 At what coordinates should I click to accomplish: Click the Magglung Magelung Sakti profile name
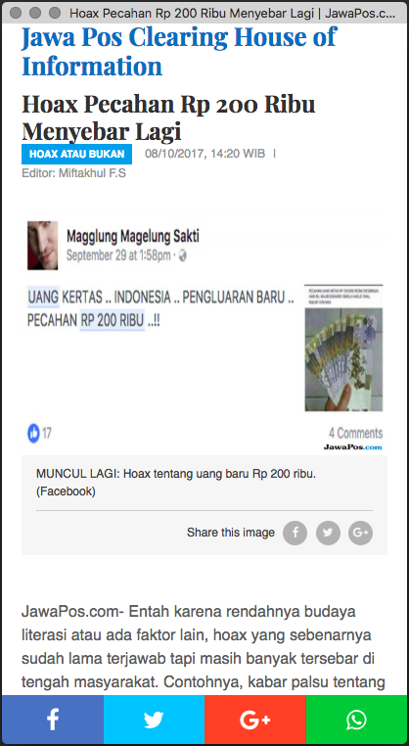click(133, 236)
